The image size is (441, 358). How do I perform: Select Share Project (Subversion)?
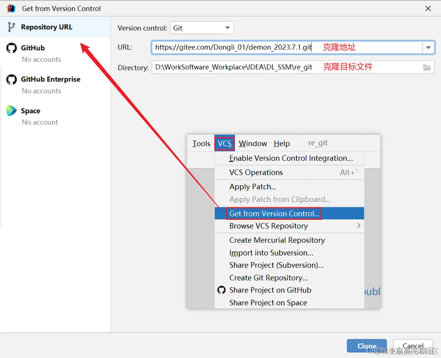point(289,265)
